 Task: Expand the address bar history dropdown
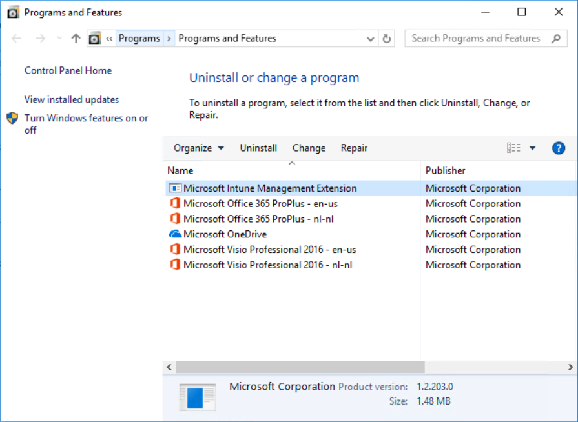click(371, 39)
